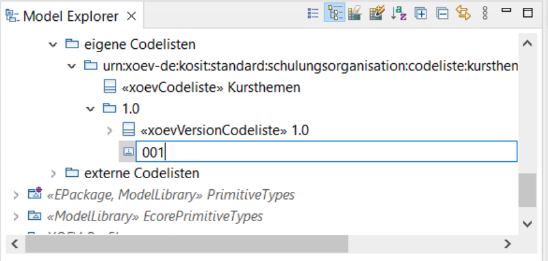Click the folder icon of 1.0 package
The width and height of the screenshot is (548, 261).
pos(110,108)
